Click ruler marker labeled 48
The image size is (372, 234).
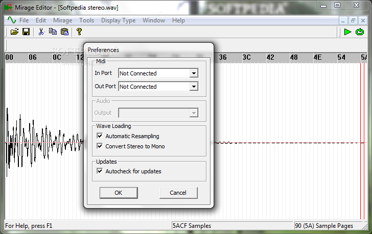coord(294,57)
